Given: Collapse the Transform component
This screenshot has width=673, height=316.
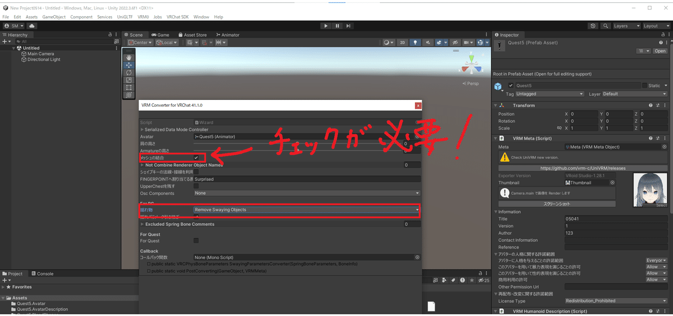Looking at the screenshot, I should pyautogui.click(x=495, y=106).
